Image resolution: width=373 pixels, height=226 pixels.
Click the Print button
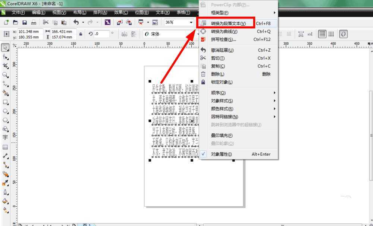click(x=34, y=22)
